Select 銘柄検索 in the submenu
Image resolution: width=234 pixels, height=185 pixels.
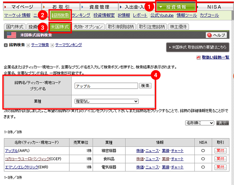60,15
